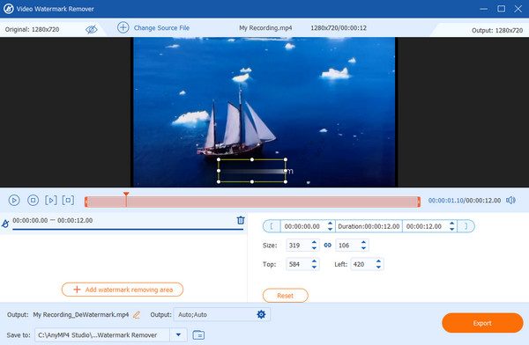Viewport: 529px width, 345px height.
Task: Click the left trim handle of timeline
Action: (x=86, y=202)
